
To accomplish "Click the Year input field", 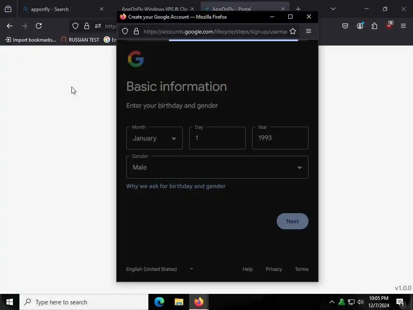I will tap(280, 138).
